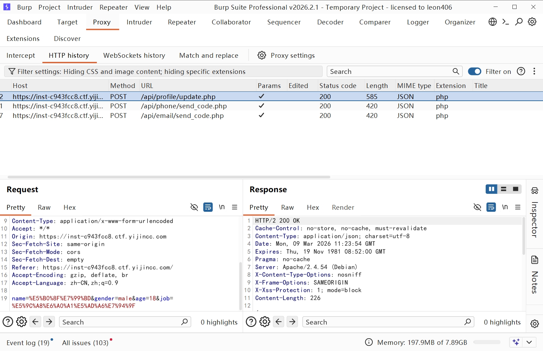Toggle hidden elements eye in Request panel
Screen dimensions: 543x351
194,207
